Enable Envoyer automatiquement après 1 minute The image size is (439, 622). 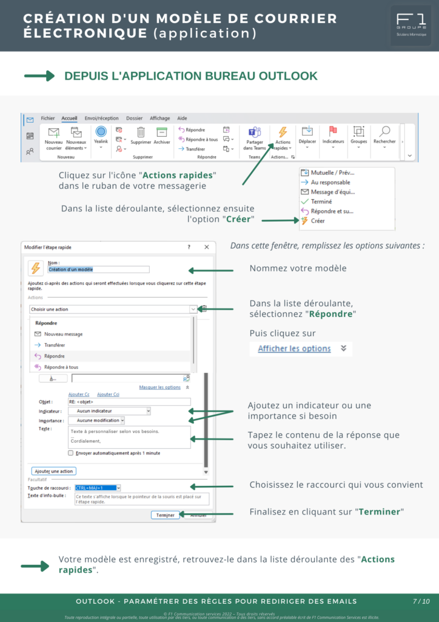(71, 453)
